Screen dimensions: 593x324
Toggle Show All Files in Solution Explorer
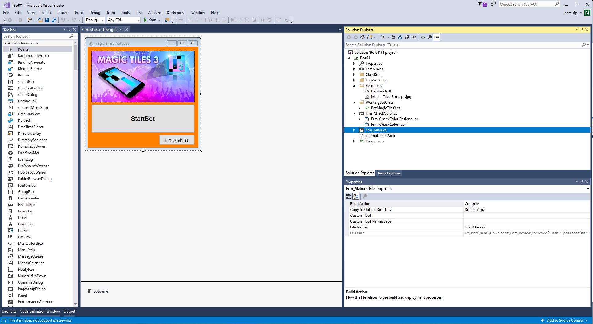(x=414, y=37)
